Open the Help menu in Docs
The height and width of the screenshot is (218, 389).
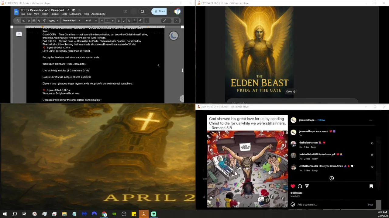(x=86, y=14)
